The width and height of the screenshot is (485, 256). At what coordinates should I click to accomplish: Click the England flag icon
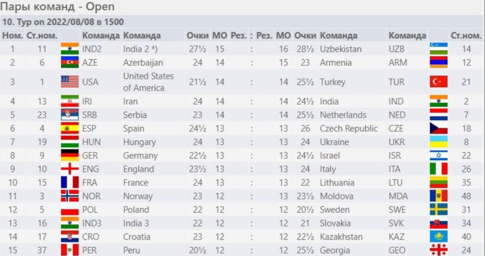coord(70,169)
